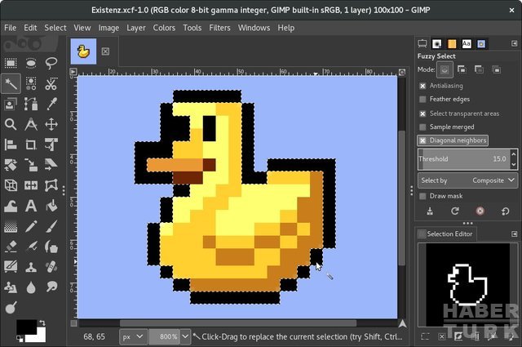Open the Colors menu
The image size is (522, 347).
pyautogui.click(x=164, y=28)
